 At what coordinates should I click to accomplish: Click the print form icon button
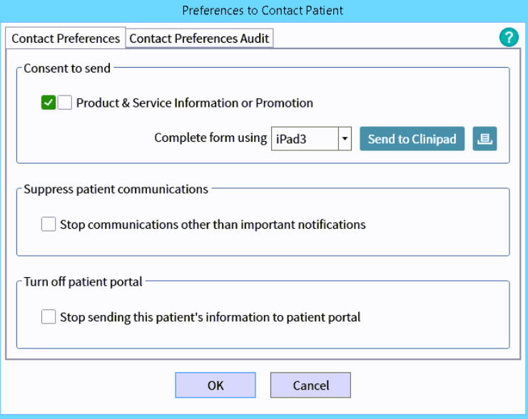(484, 139)
